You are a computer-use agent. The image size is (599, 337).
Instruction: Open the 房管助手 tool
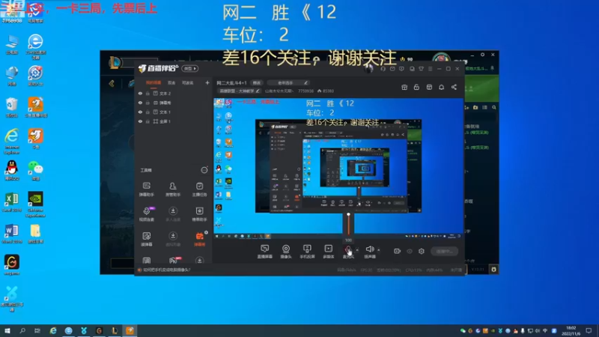click(173, 189)
